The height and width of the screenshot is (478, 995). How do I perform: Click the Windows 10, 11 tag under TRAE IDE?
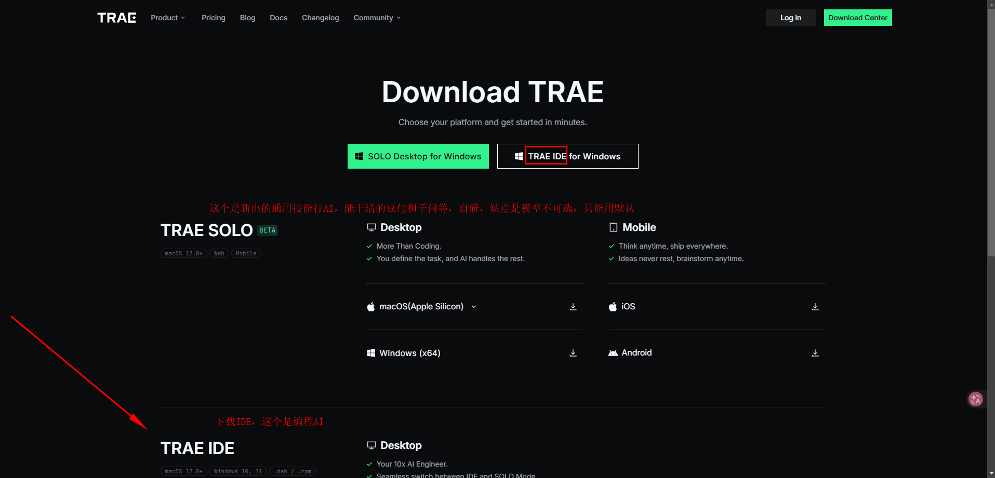pyautogui.click(x=238, y=471)
